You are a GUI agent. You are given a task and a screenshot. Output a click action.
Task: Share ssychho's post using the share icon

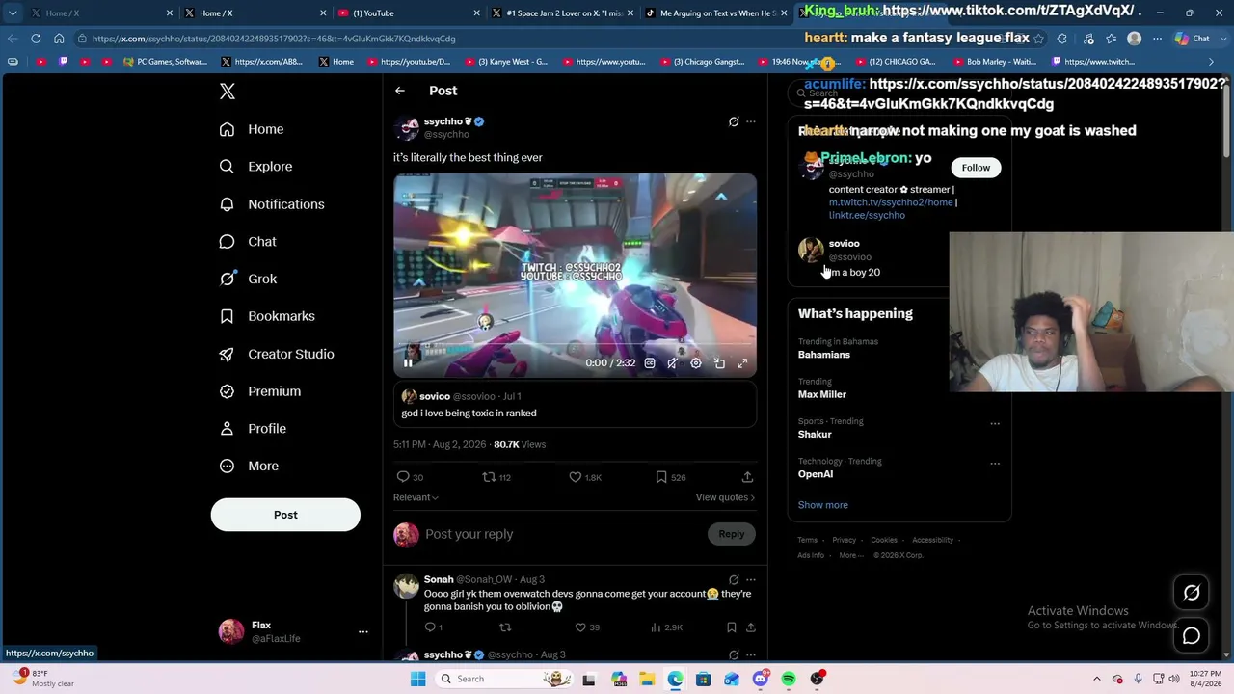747,477
